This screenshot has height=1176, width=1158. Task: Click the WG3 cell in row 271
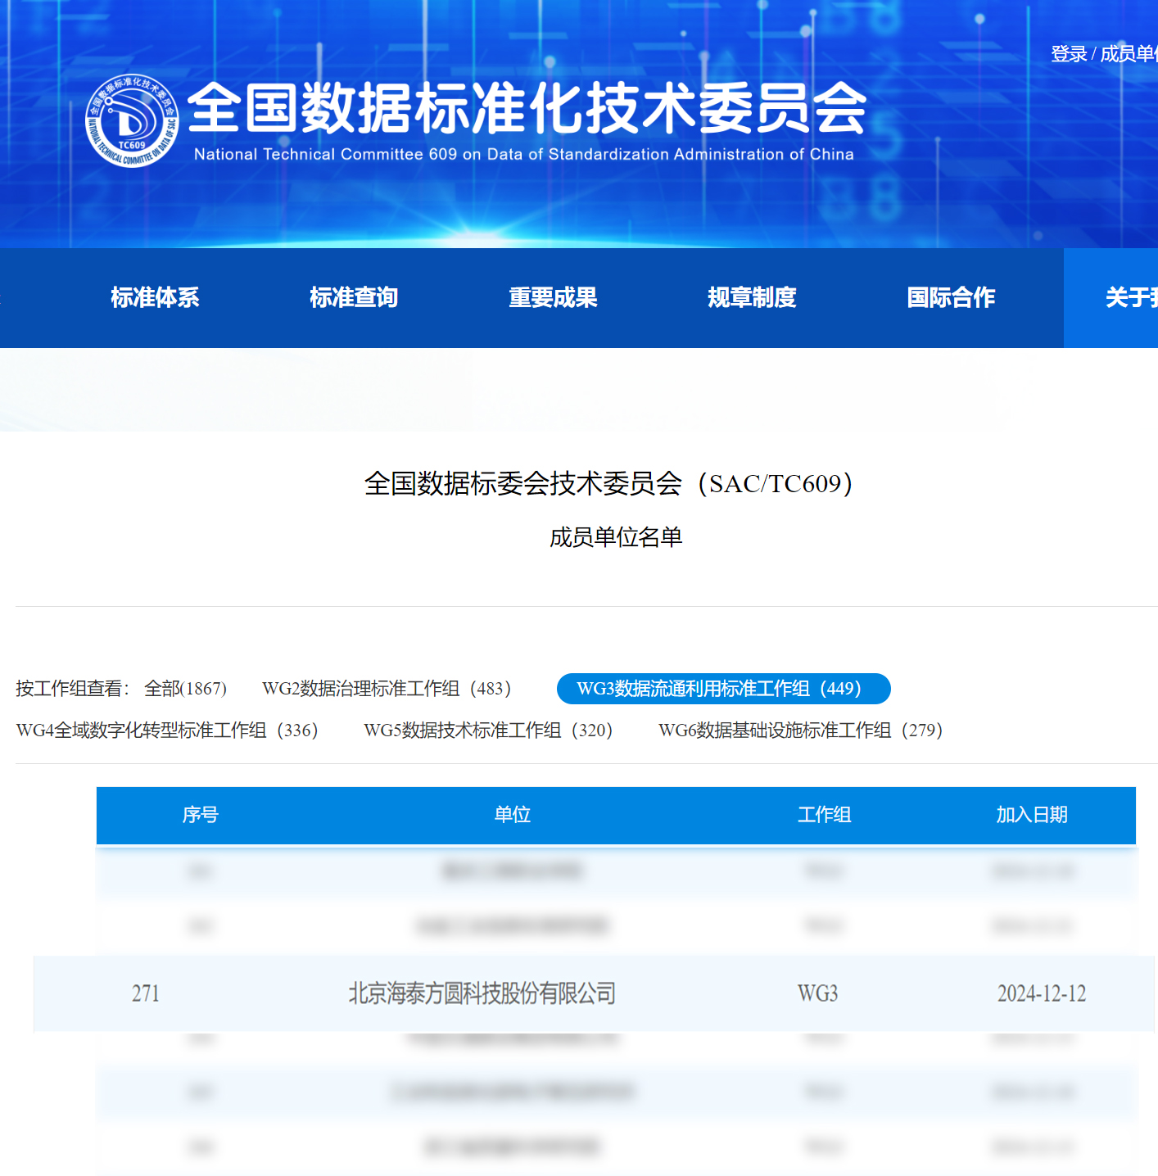point(818,993)
